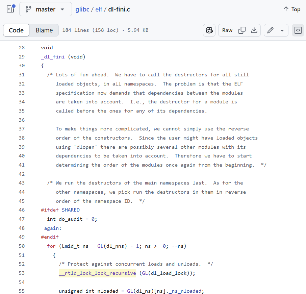Viewport: 306px width, 294px height.
Task: Click the #ifdef SHARED directive
Action: tap(60, 210)
